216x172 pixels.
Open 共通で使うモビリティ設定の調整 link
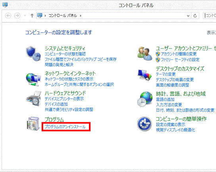[69, 110]
